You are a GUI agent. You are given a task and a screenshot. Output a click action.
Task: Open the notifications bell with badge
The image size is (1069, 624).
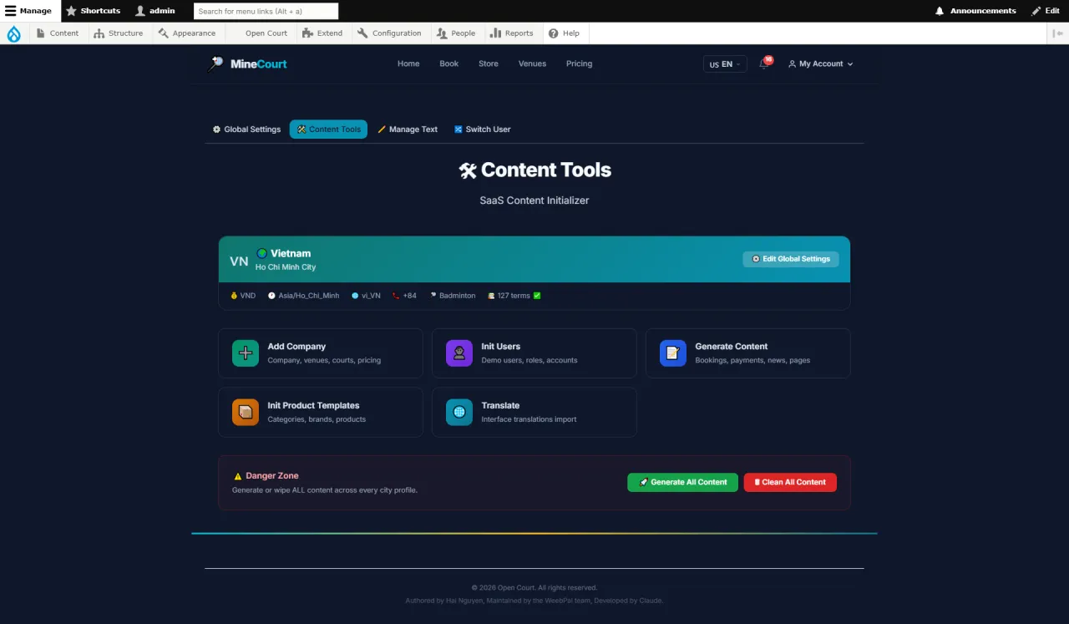764,63
